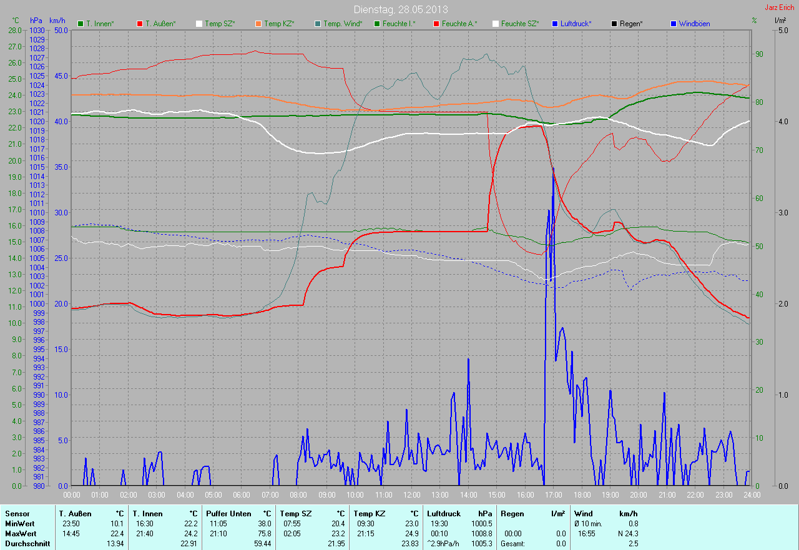Screen dimensions: 799x550
Task: Select the 'Temp. Wind*' legend label
Action: [x=343, y=24]
